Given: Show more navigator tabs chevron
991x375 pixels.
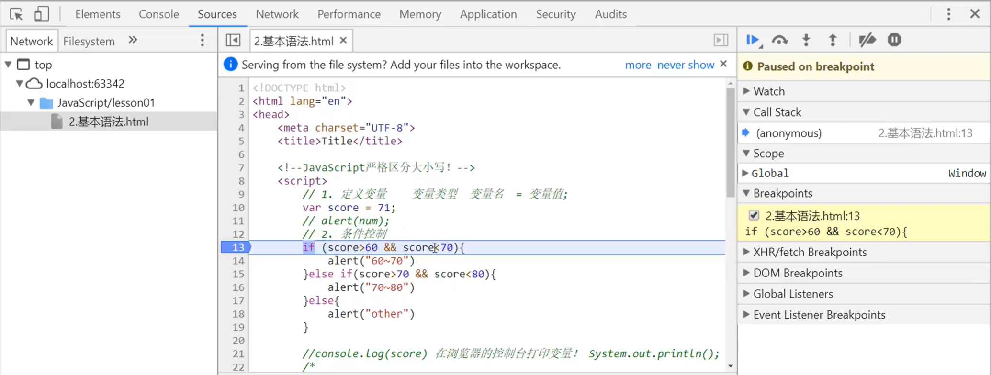Looking at the screenshot, I should 133,40.
